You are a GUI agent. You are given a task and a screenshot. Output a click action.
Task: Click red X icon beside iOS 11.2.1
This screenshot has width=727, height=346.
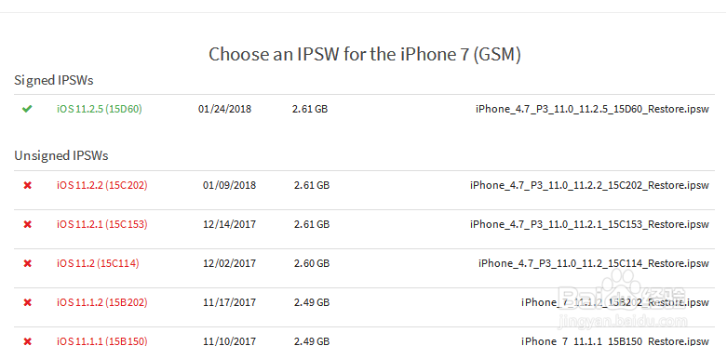[x=28, y=224]
